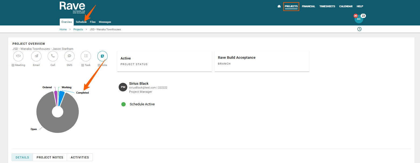Click the Task checklist icon
The image size is (420, 163).
(86, 56)
